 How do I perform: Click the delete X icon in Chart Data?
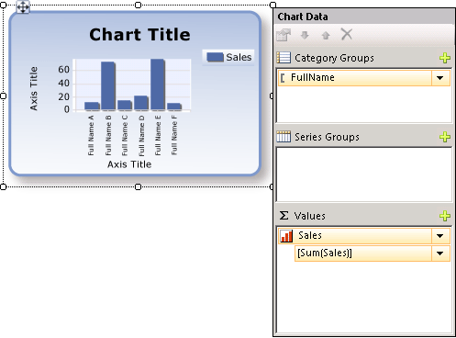tap(347, 34)
